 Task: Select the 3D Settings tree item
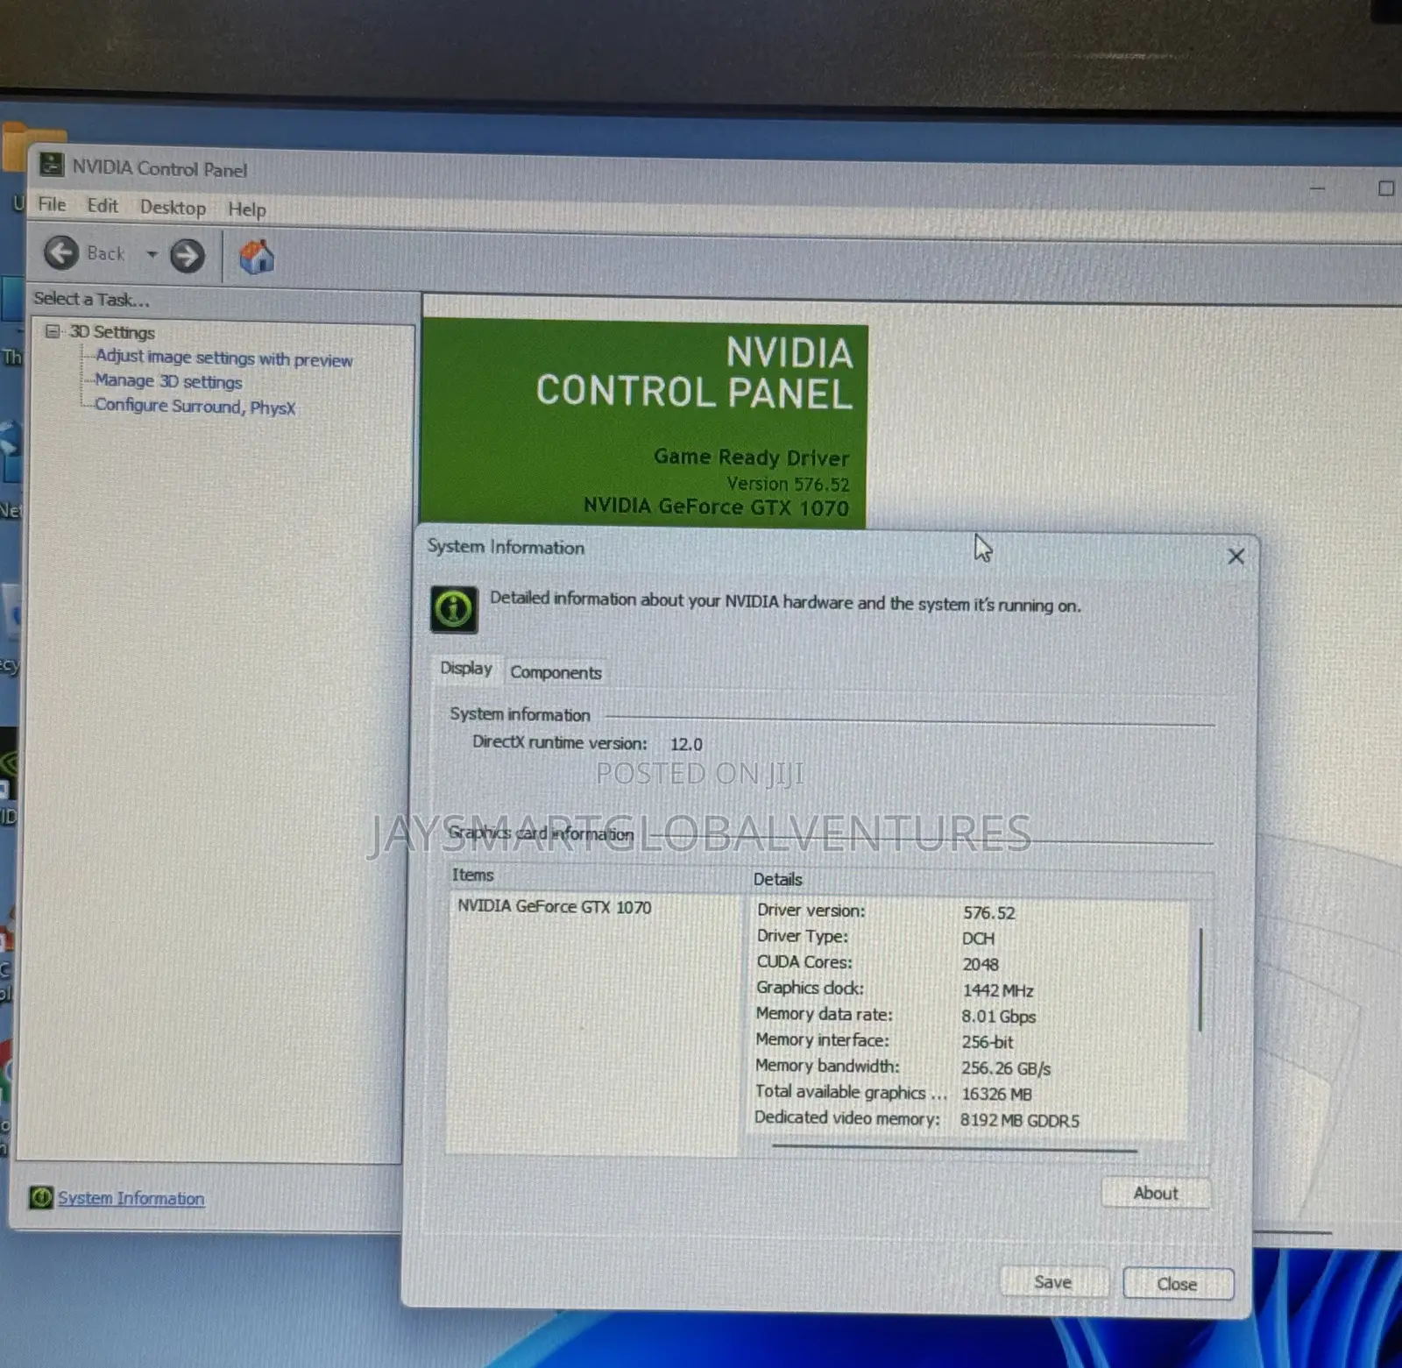(112, 332)
